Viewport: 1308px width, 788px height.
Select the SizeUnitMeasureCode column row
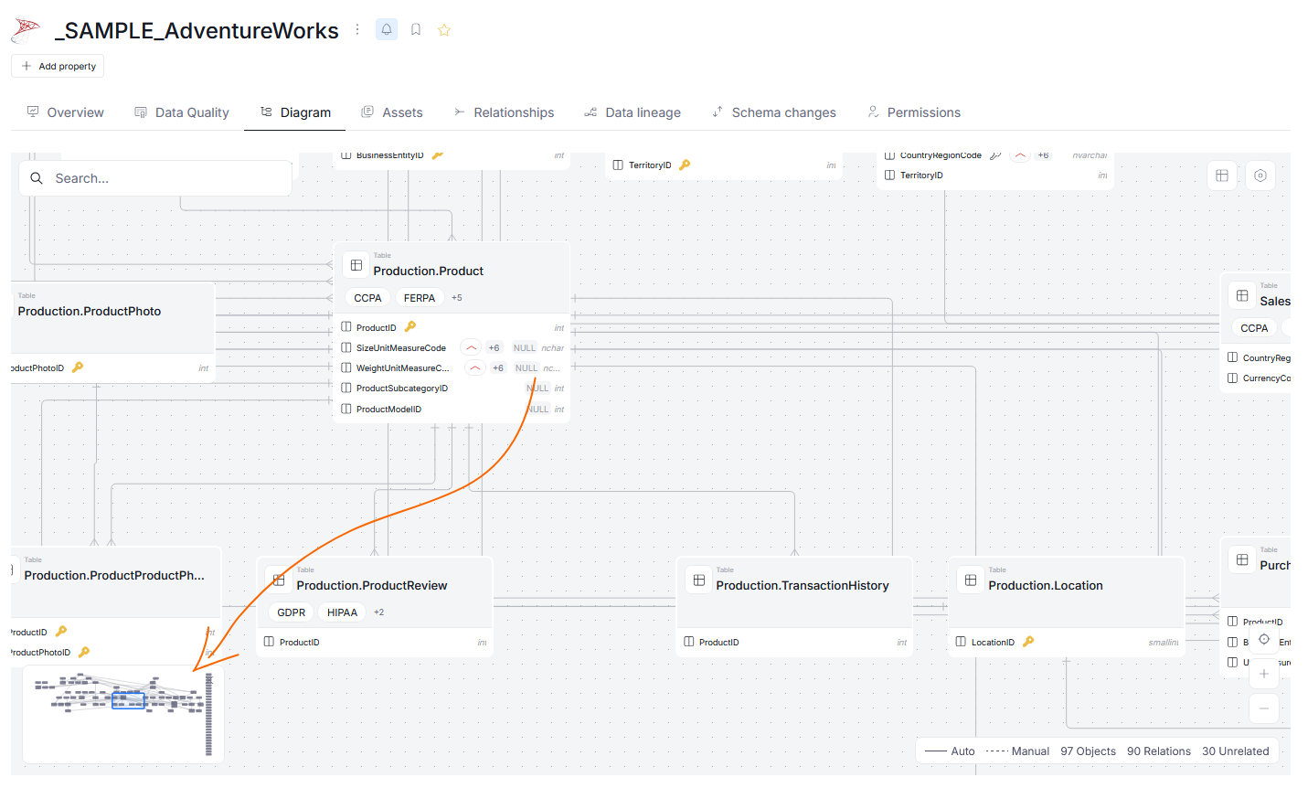coord(452,347)
